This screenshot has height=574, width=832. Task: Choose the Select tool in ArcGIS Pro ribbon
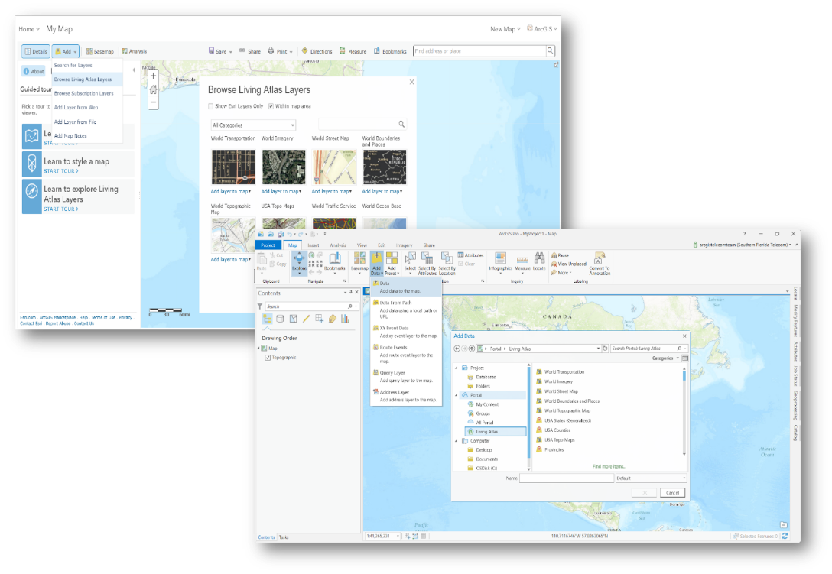[410, 261]
